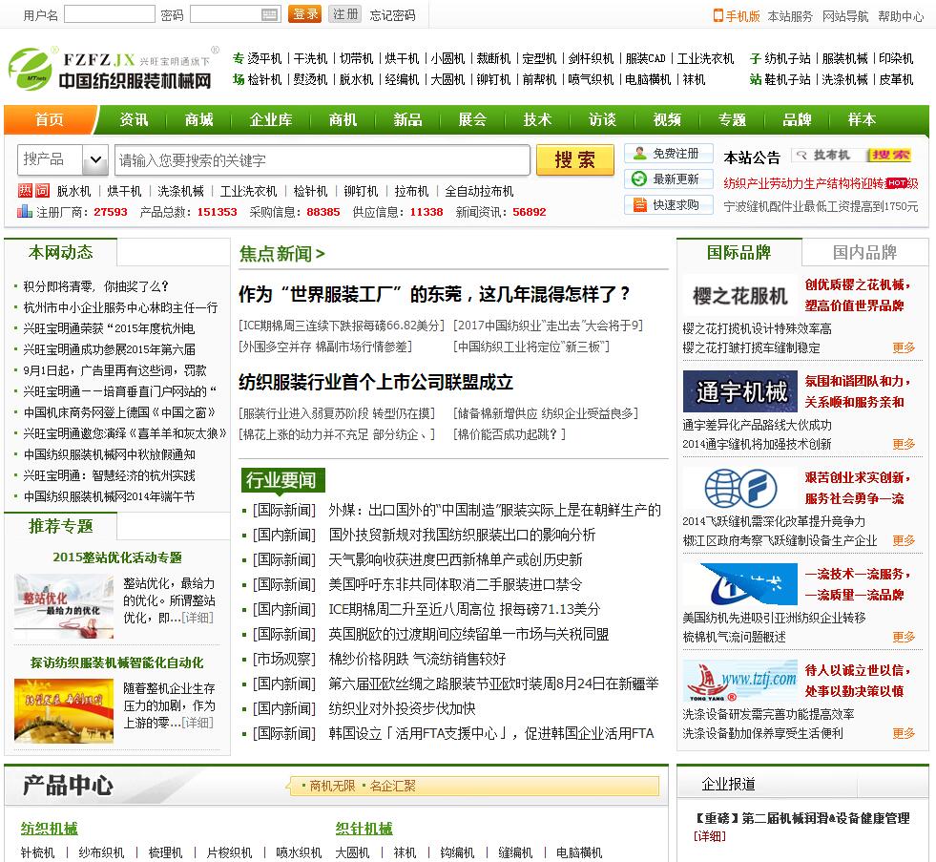Open the 整站优化 topic thumbnail
This screenshot has height=862, width=936.
coord(64,606)
